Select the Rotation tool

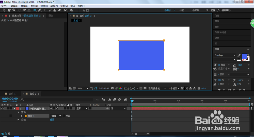(20, 10)
